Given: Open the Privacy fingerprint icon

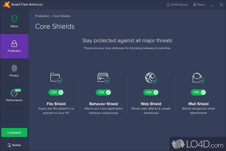Looking at the screenshot, I should [x=14, y=68].
